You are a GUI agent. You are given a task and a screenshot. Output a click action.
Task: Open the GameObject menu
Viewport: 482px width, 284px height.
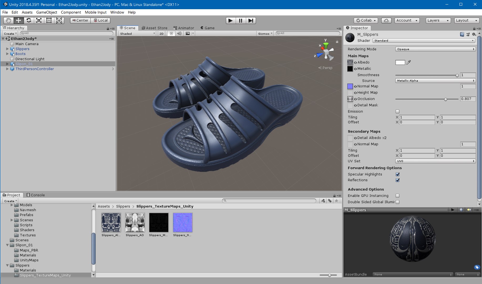[47, 12]
